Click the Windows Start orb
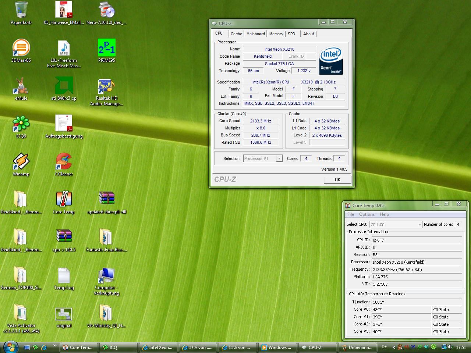This screenshot has height=353, width=471. (x=10, y=347)
